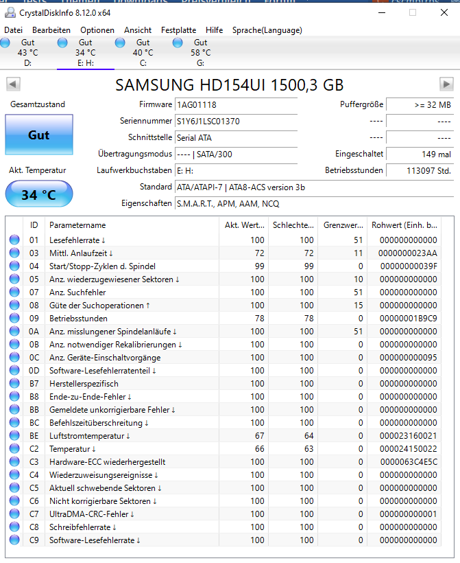Click status icon for Luftstromtemperatur row
Viewport: 460px width, 563px height.
(x=14, y=435)
